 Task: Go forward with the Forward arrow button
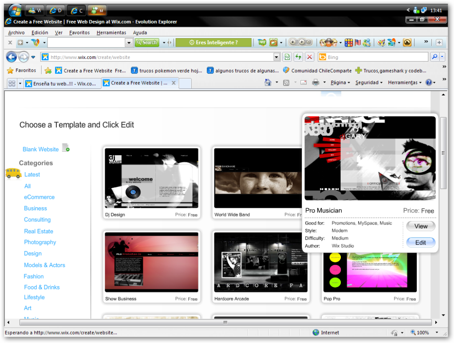[23, 57]
